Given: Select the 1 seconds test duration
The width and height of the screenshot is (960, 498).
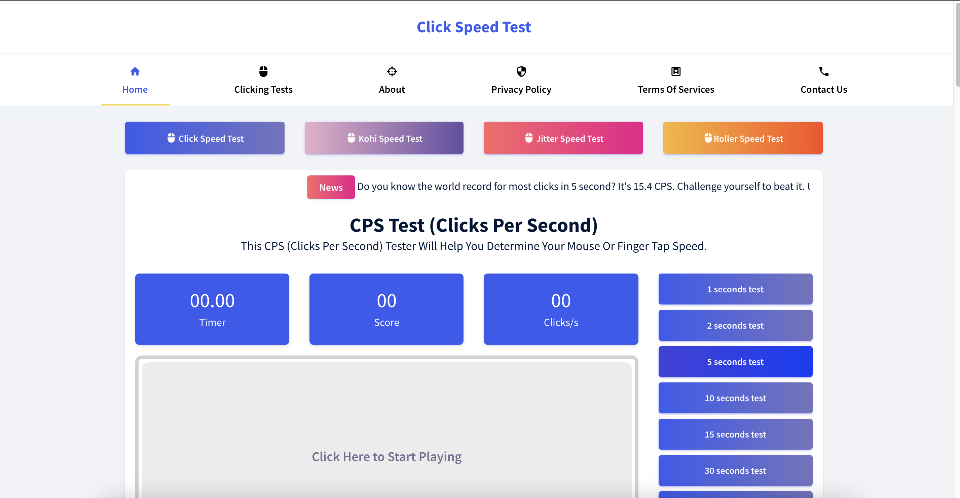Looking at the screenshot, I should coord(735,289).
